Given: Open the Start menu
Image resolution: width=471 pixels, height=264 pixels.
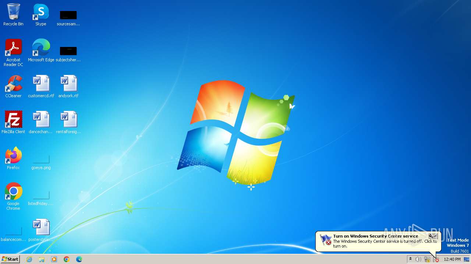Looking at the screenshot, I should point(10,259).
